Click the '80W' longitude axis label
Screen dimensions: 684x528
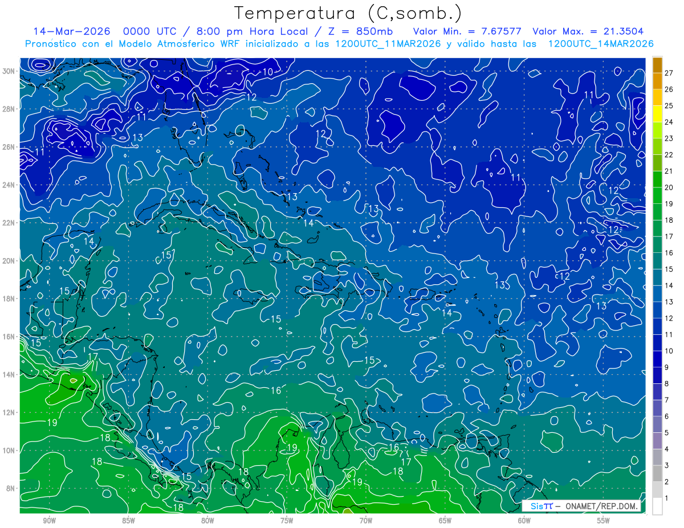(207, 521)
